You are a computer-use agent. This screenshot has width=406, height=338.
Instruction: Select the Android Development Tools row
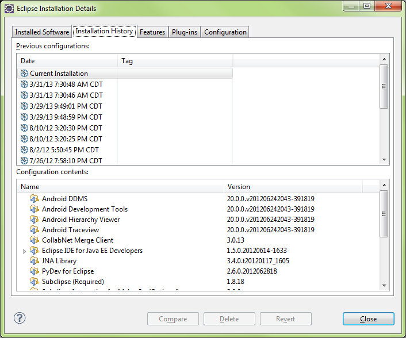[x=85, y=209]
